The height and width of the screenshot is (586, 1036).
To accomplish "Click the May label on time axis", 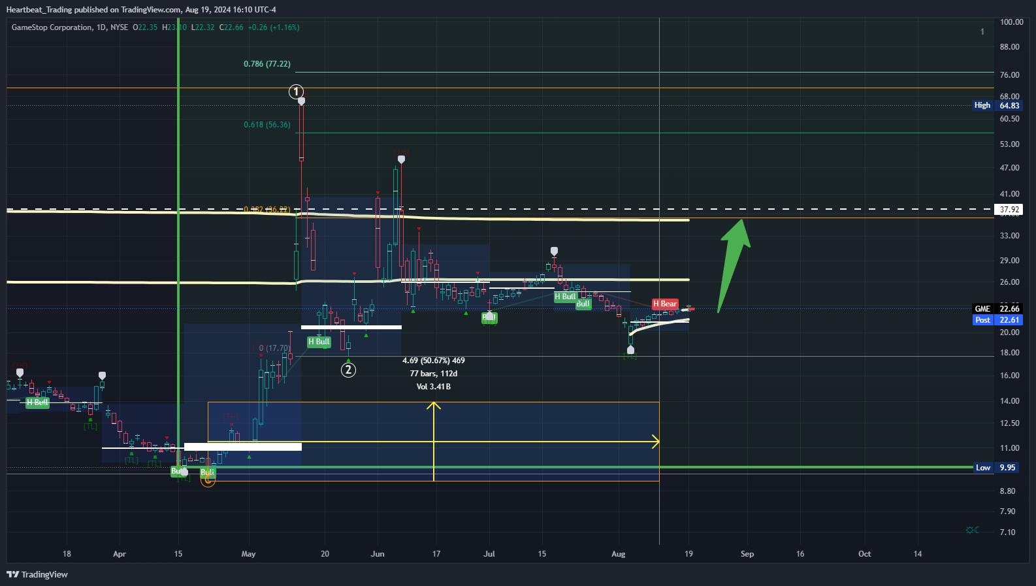I will [248, 554].
